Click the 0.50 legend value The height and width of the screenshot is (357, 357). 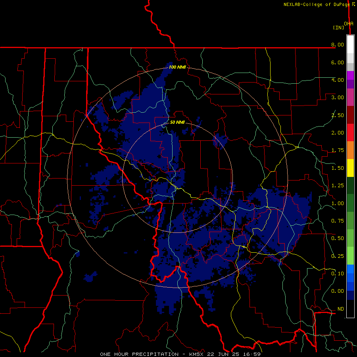(338, 238)
